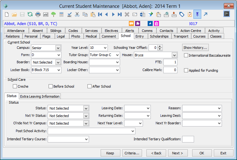Switch to the Electives tab
237x160 pixels.
click(x=111, y=31)
